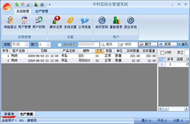This screenshot has height=124, width=190.
Task: Click right panel scrollbar left arrow
Action: click(161, 109)
